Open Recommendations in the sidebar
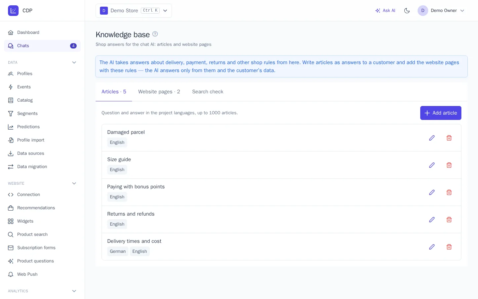The image size is (478, 299). (42, 208)
